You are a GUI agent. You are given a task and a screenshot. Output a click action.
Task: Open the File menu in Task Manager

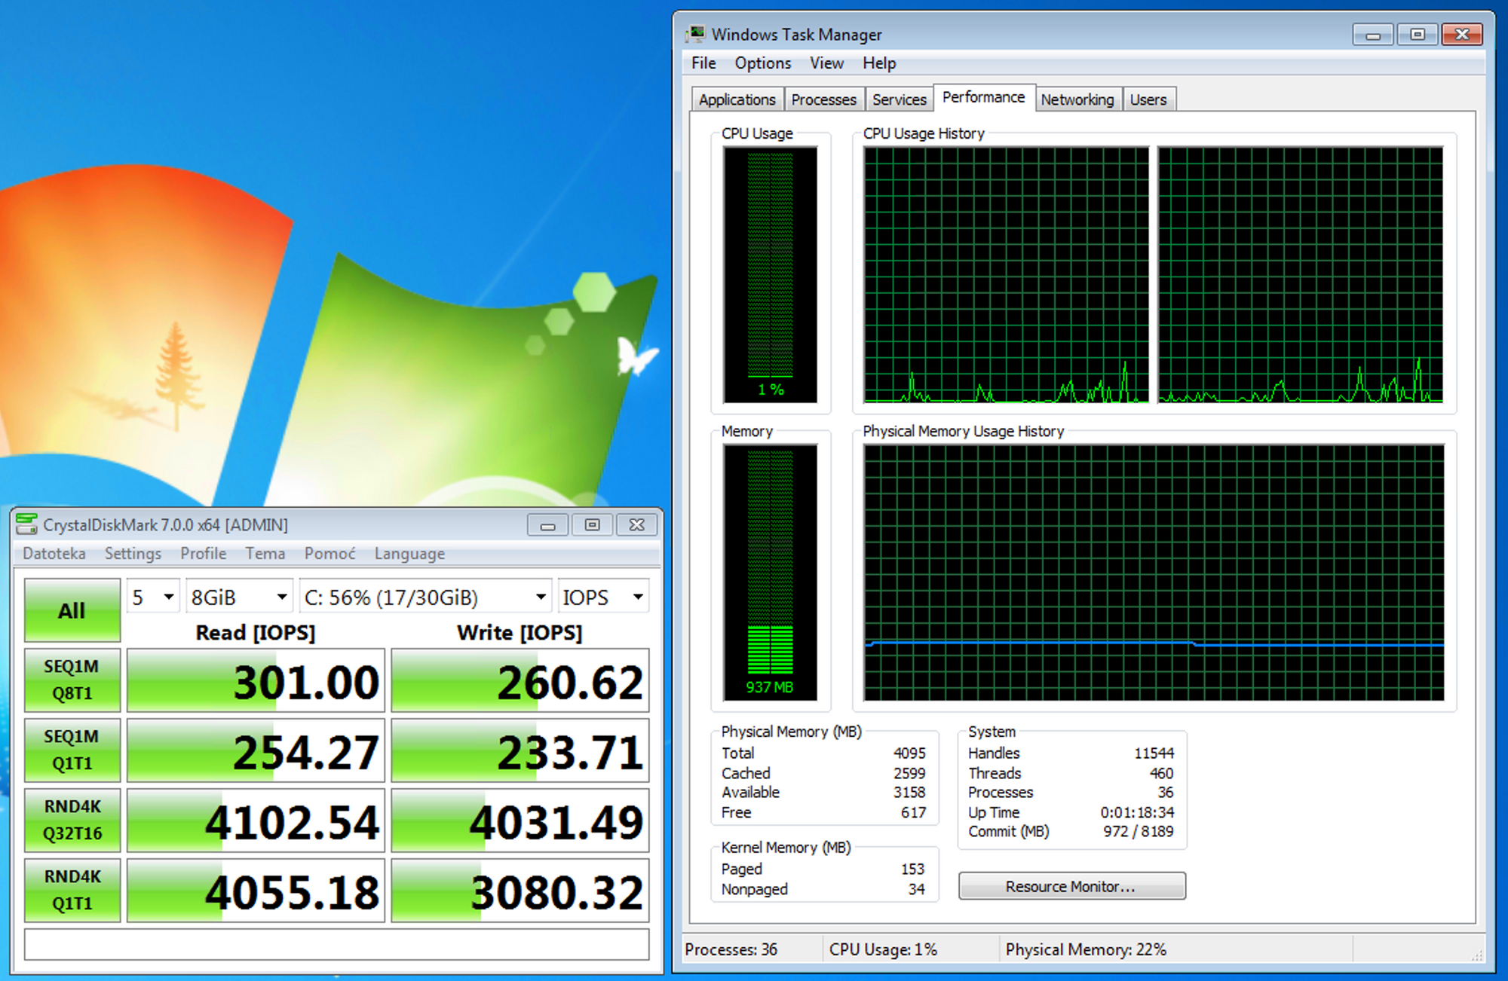[x=703, y=63]
